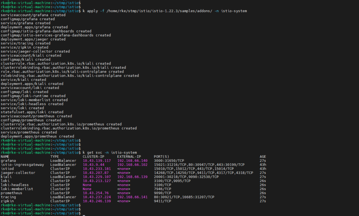Click 'clusterrolebinding.rbac.authorization.k8s.io/kiali created' line
This screenshot has height=216, width=359.
tap(63, 68)
